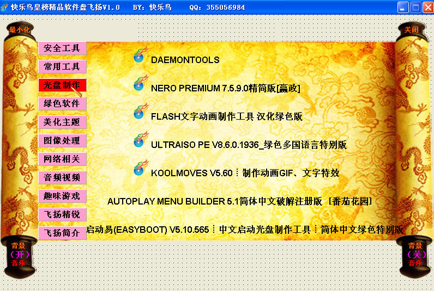The image size is (434, 291).
Task: Click the icon beside FLASH文字动画制作工具
Action: 141,112
